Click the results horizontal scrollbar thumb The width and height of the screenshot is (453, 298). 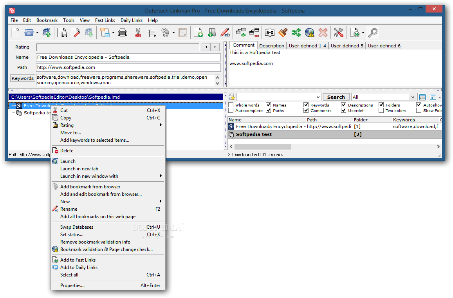(263, 147)
